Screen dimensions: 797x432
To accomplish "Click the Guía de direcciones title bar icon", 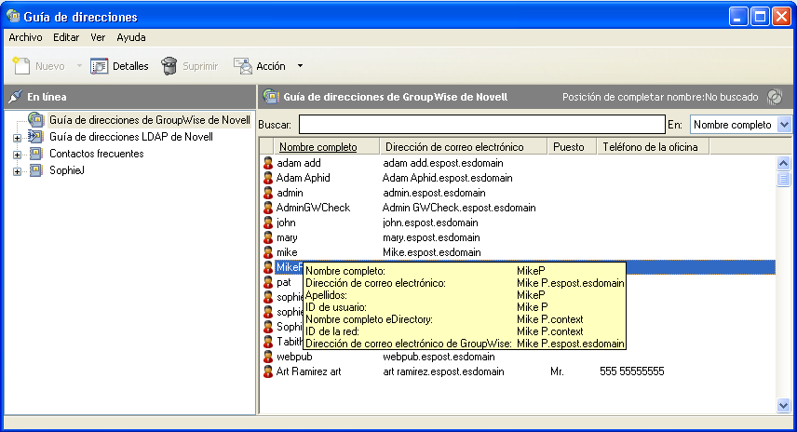I will coord(13,16).
